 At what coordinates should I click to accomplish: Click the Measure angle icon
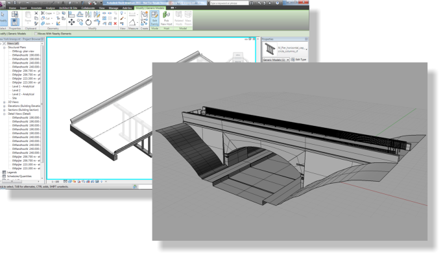(132, 22)
